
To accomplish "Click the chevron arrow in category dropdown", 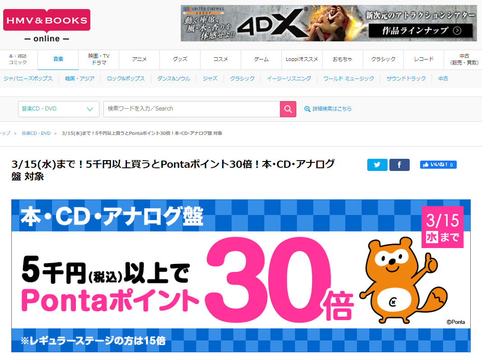I will coord(90,109).
